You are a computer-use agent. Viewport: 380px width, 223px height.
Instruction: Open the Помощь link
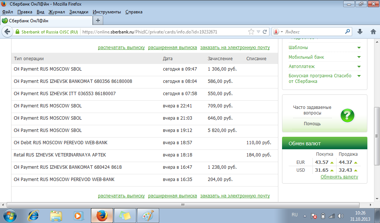pos(312,124)
